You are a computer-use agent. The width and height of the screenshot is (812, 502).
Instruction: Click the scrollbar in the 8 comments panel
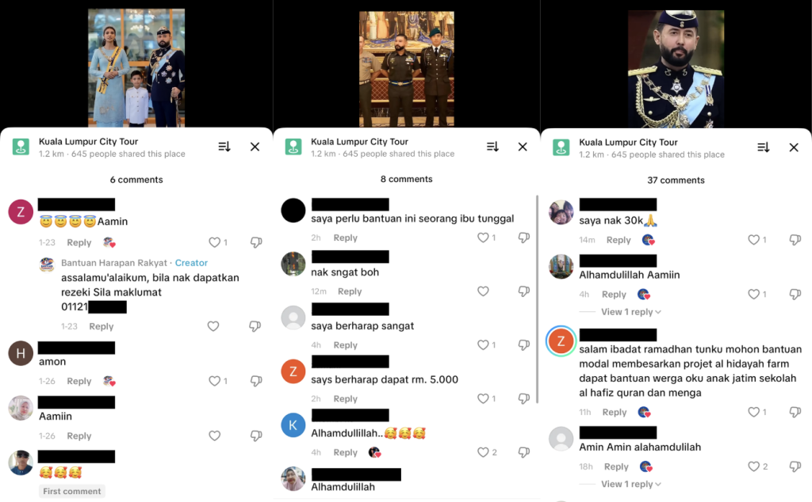pos(537,299)
